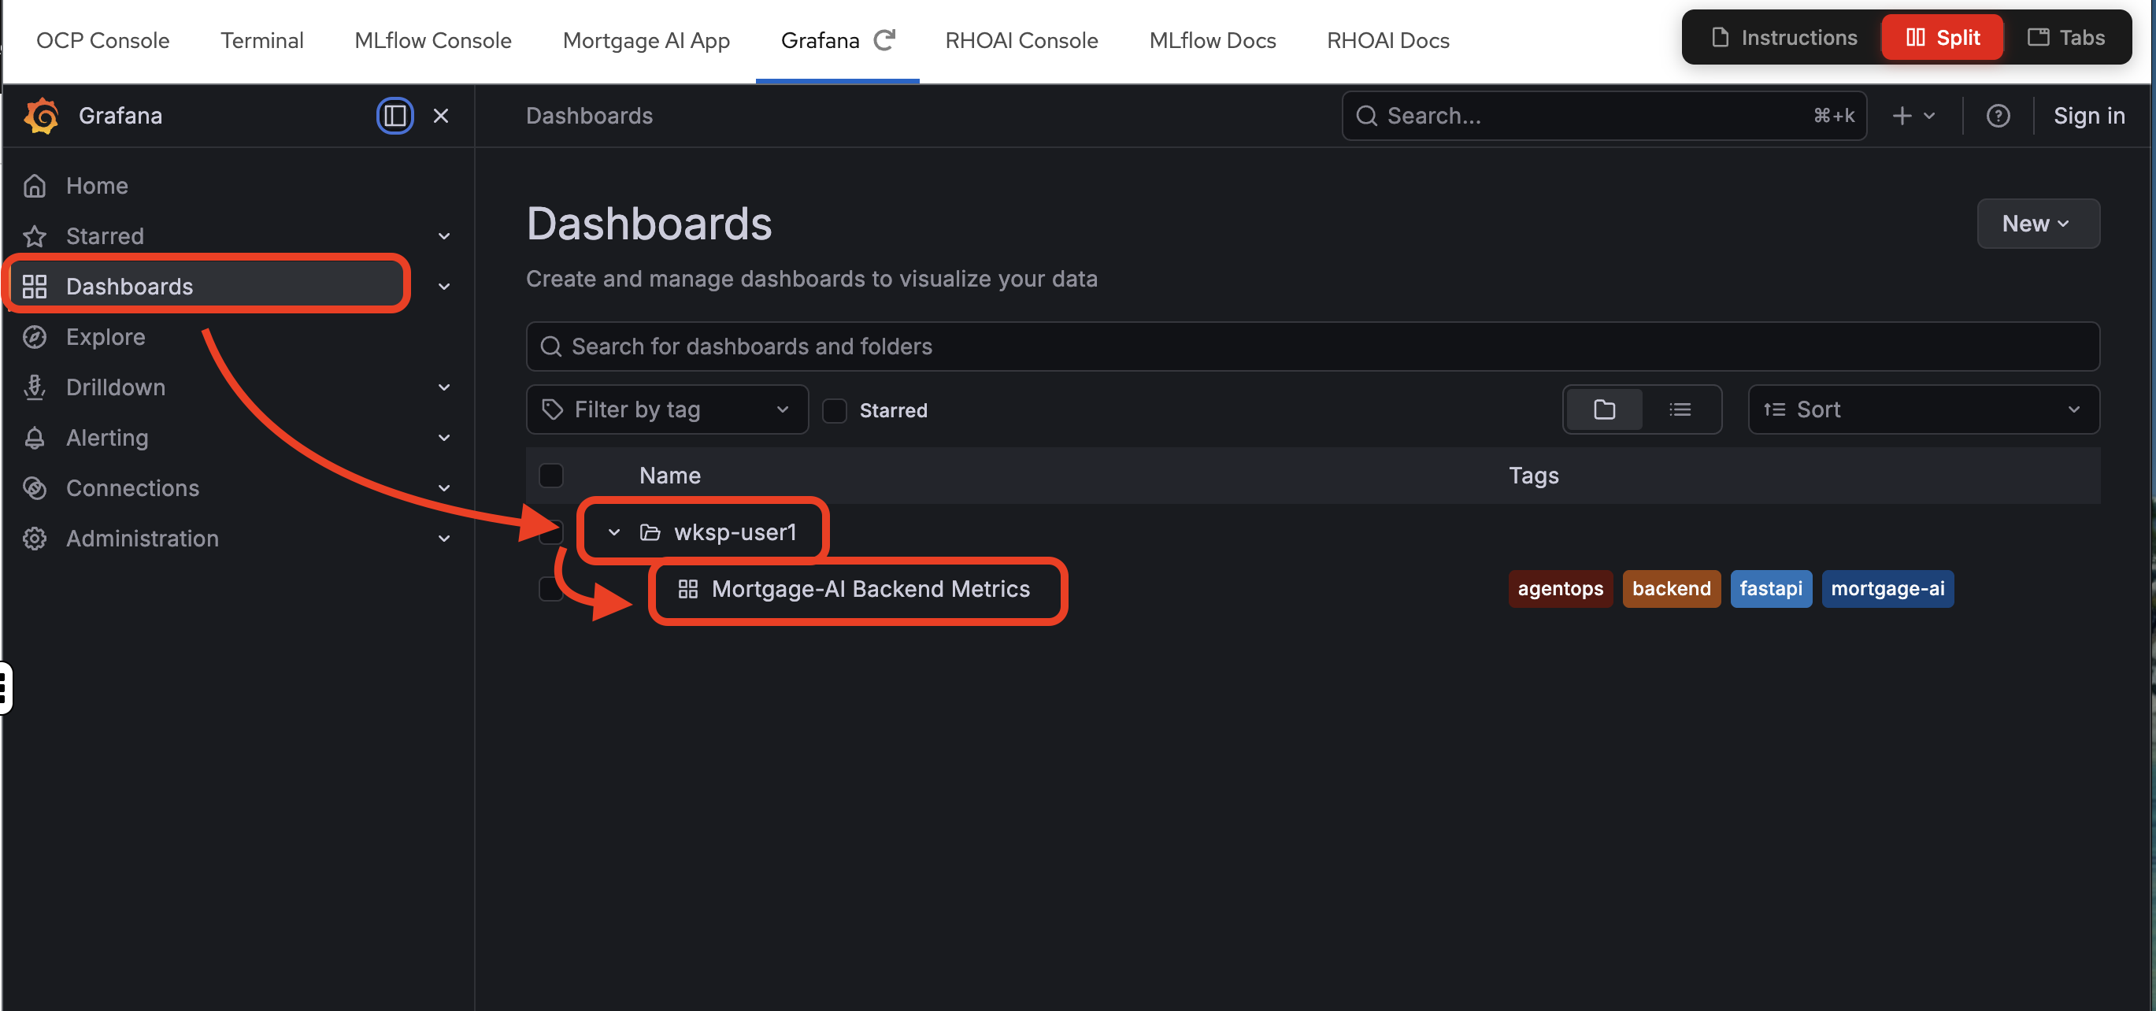
Task: Open the Connections sidebar item
Action: click(132, 487)
